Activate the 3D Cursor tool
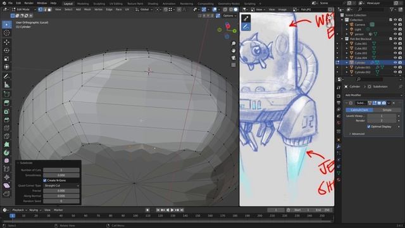The width and height of the screenshot is (405, 228). tap(7, 33)
